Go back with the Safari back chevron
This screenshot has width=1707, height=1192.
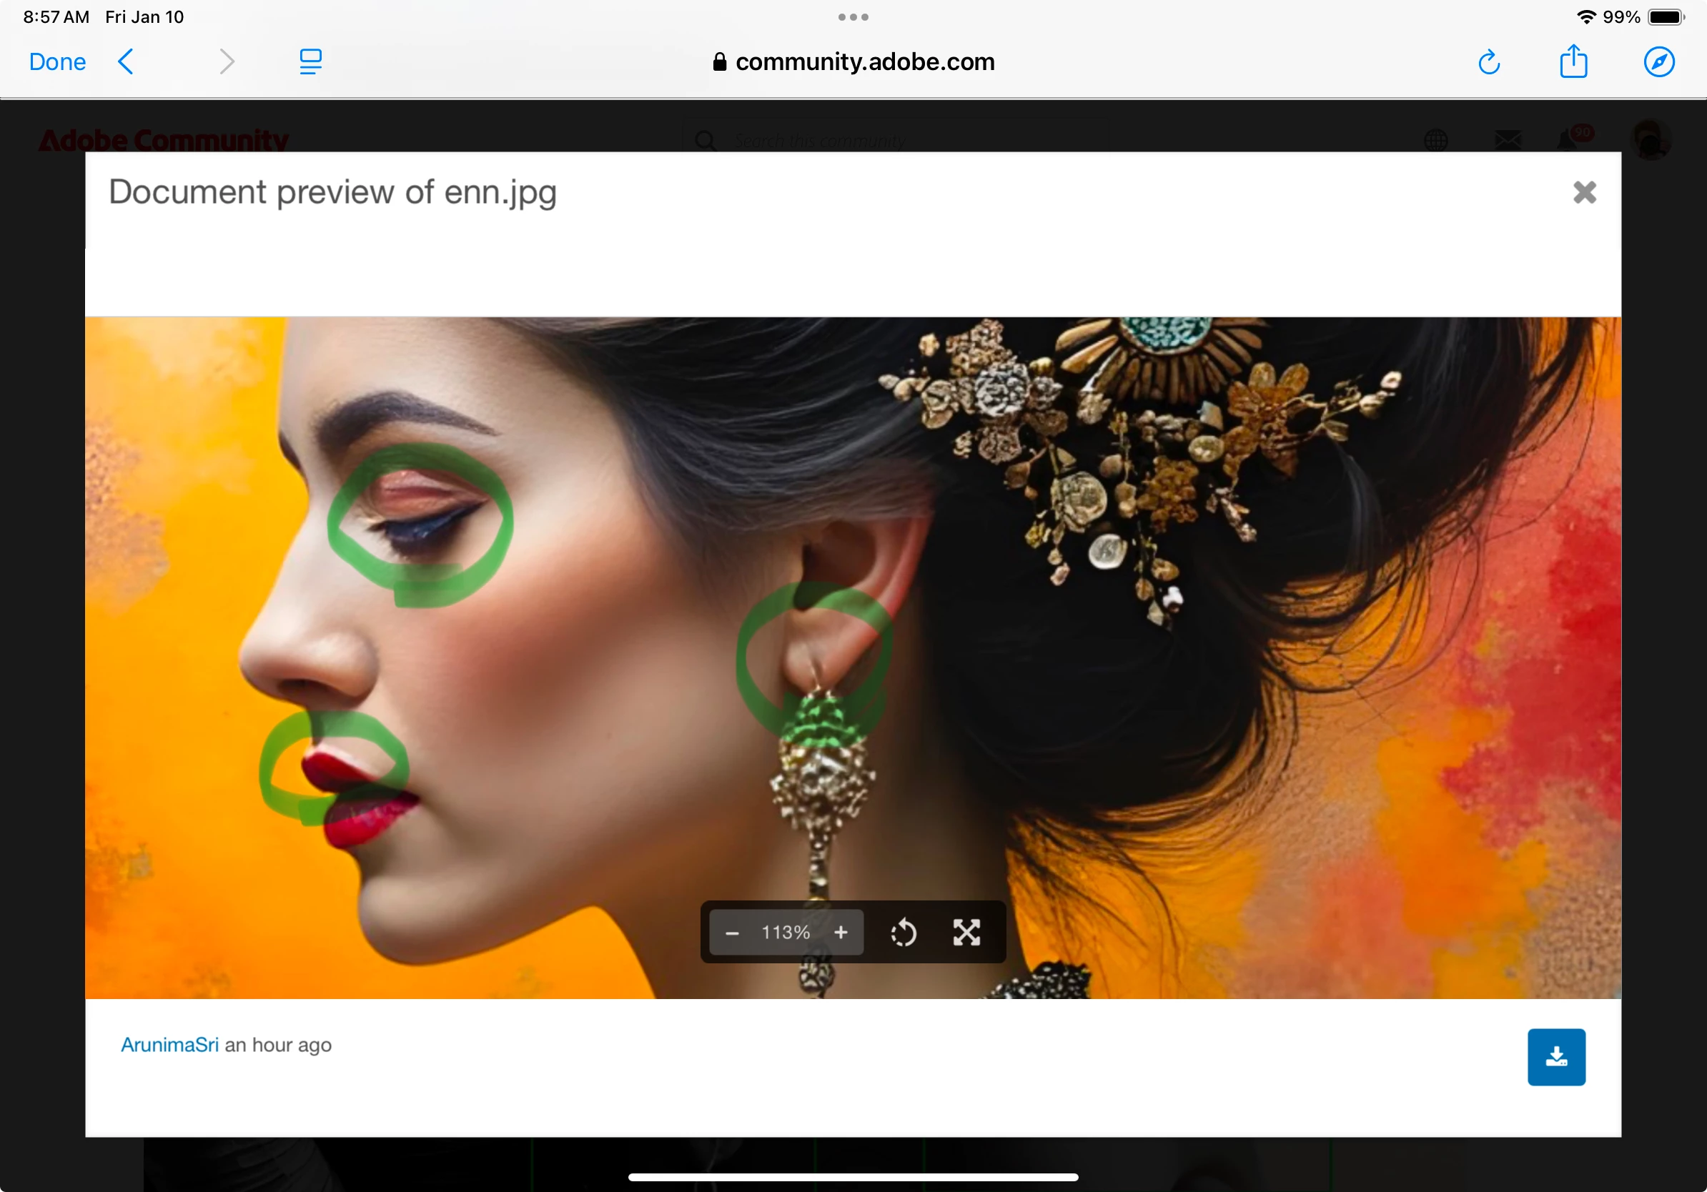click(126, 61)
